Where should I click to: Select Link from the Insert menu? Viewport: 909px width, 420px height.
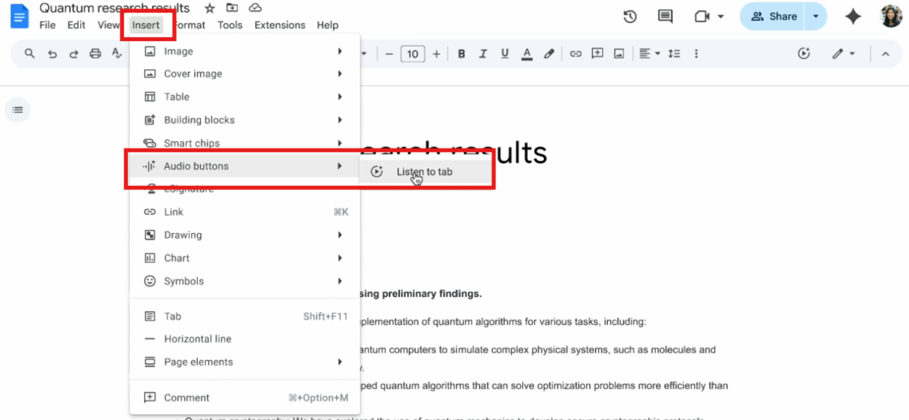(x=245, y=212)
